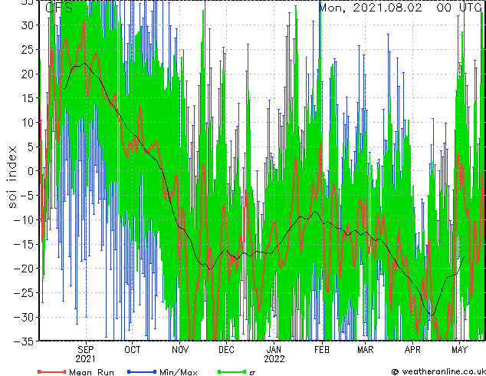The height and width of the screenshot is (376, 486).
Task: Click the 'DEC' x-axis month label
Action: click(x=226, y=350)
